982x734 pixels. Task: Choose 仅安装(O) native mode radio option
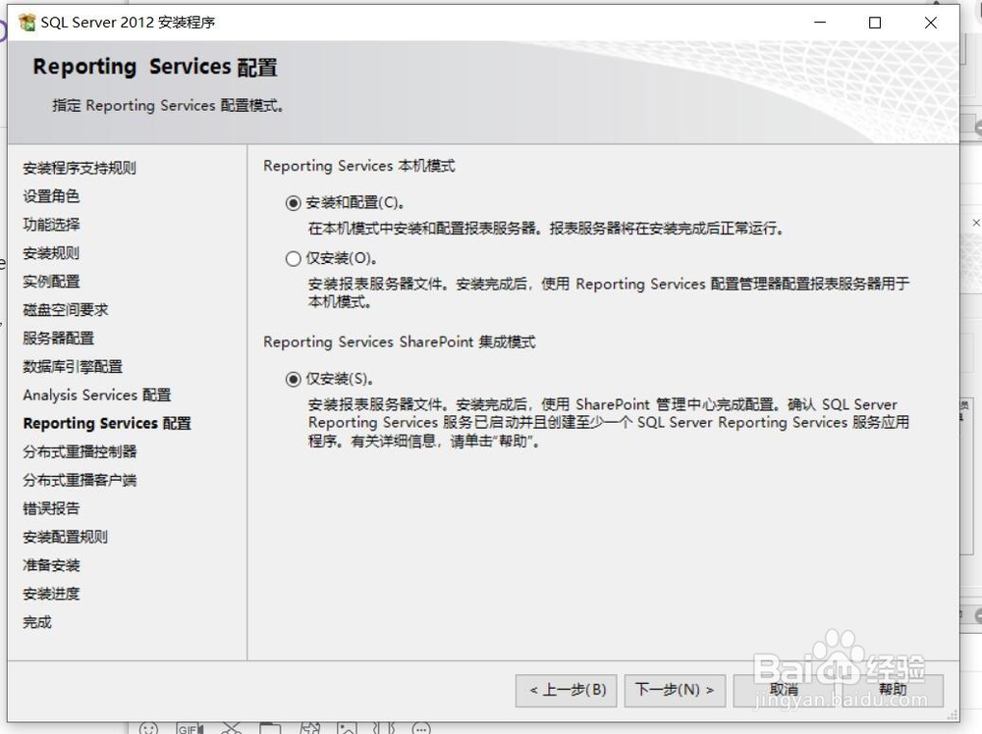coord(293,258)
